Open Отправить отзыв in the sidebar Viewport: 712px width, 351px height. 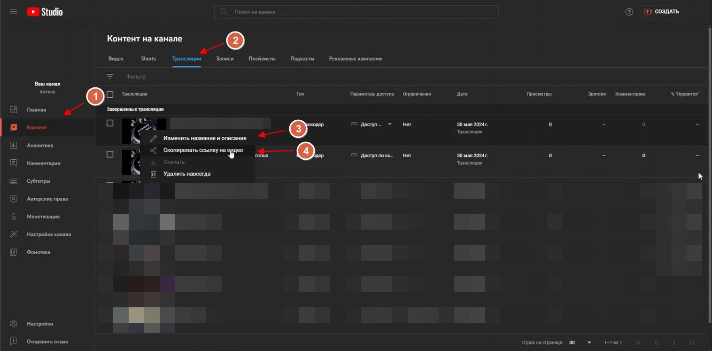coord(47,342)
